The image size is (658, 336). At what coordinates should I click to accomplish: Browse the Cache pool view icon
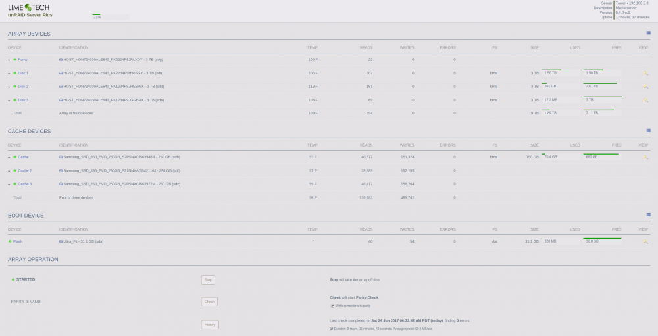(x=645, y=157)
